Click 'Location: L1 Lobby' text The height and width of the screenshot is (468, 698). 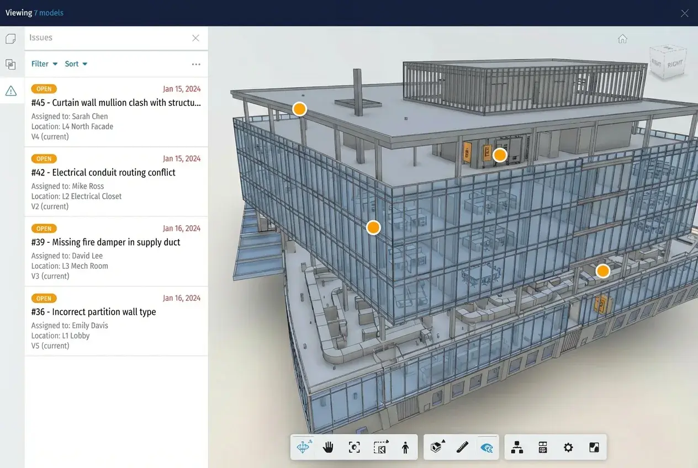tap(60, 336)
